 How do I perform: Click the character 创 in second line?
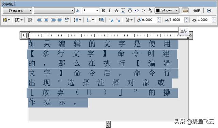click(151, 53)
